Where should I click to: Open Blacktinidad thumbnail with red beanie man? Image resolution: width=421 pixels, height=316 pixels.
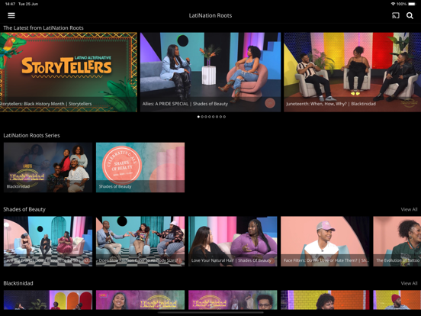coord(397,300)
